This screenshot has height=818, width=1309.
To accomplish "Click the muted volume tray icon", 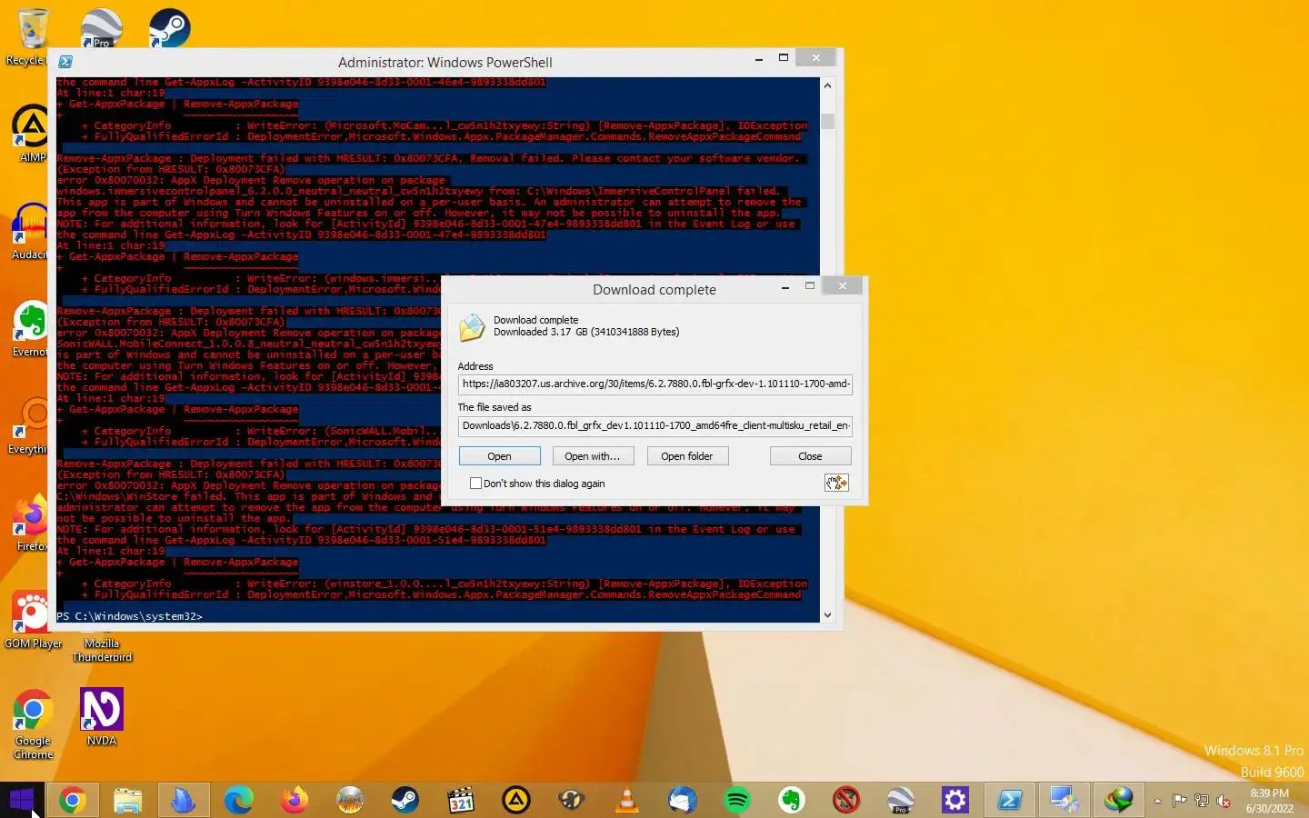I will (x=1224, y=801).
